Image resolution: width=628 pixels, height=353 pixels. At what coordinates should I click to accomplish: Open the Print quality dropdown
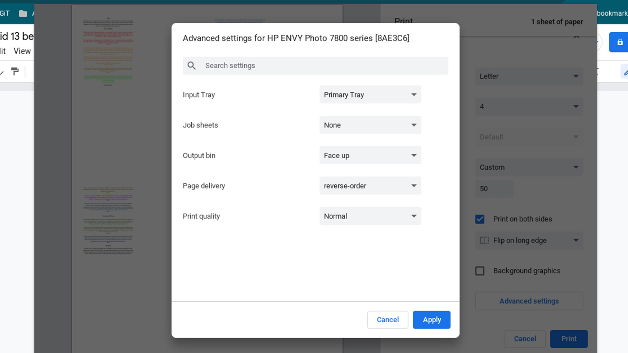tap(370, 216)
